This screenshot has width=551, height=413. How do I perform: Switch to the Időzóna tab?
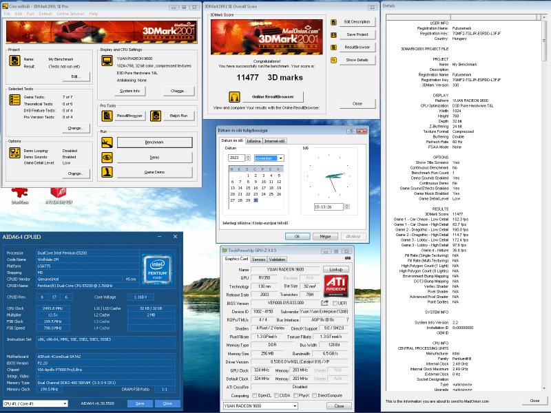click(x=253, y=141)
